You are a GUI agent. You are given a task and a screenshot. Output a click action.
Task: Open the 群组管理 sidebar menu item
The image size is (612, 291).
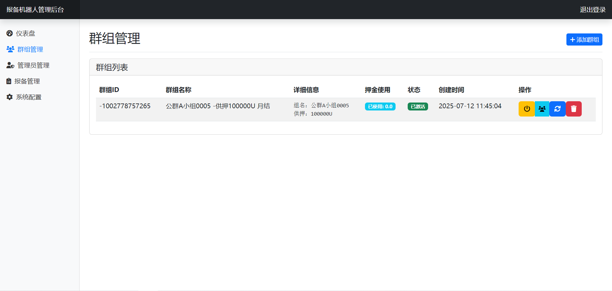[30, 49]
